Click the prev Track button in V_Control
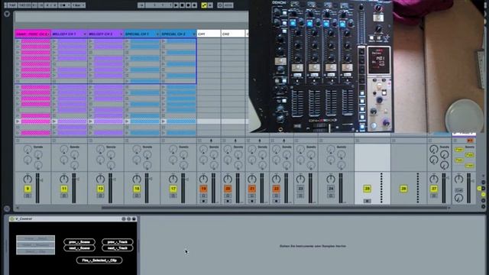This screenshot has width=489, height=275. (x=118, y=241)
